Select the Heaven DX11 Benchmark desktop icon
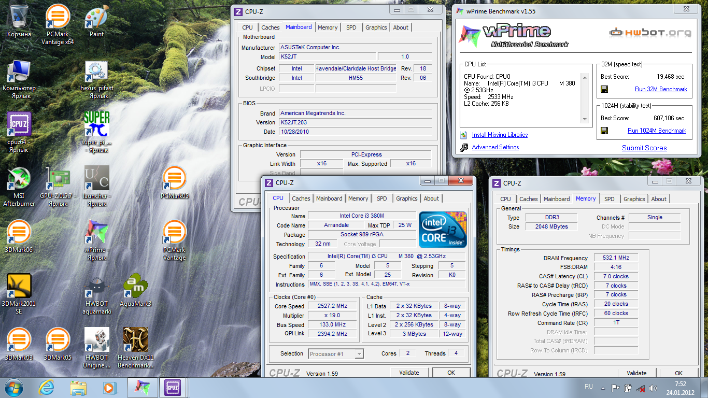Viewport: 708px width, 398px height. 135,348
